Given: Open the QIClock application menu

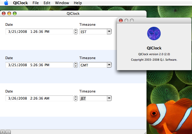Looking at the screenshot, I should [x=20, y=3].
